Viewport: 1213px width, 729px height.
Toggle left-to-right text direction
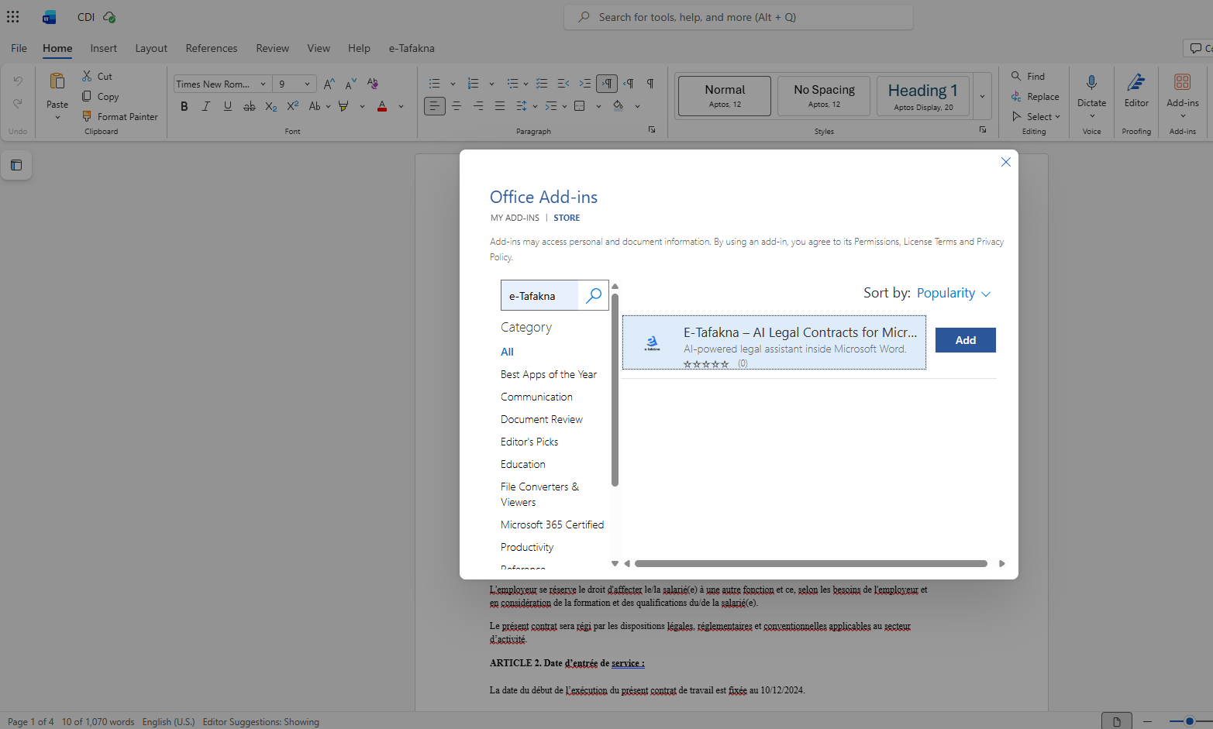607,84
